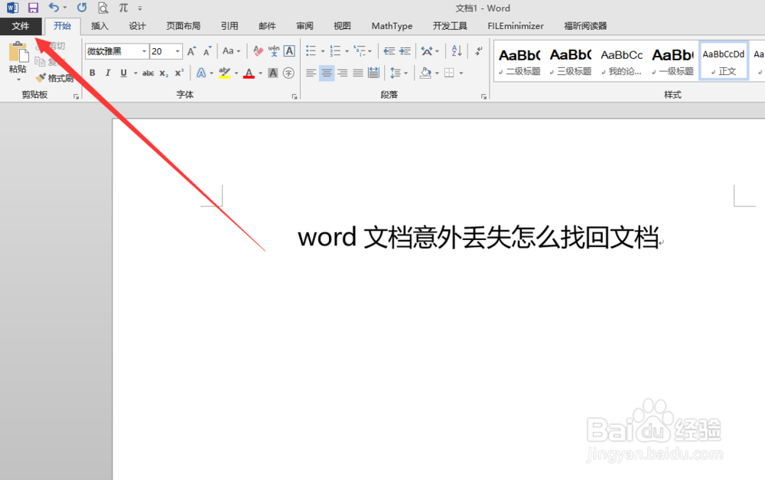Image resolution: width=765 pixels, height=480 pixels.
Task: Apply bold formatting to text
Action: pos(92,73)
